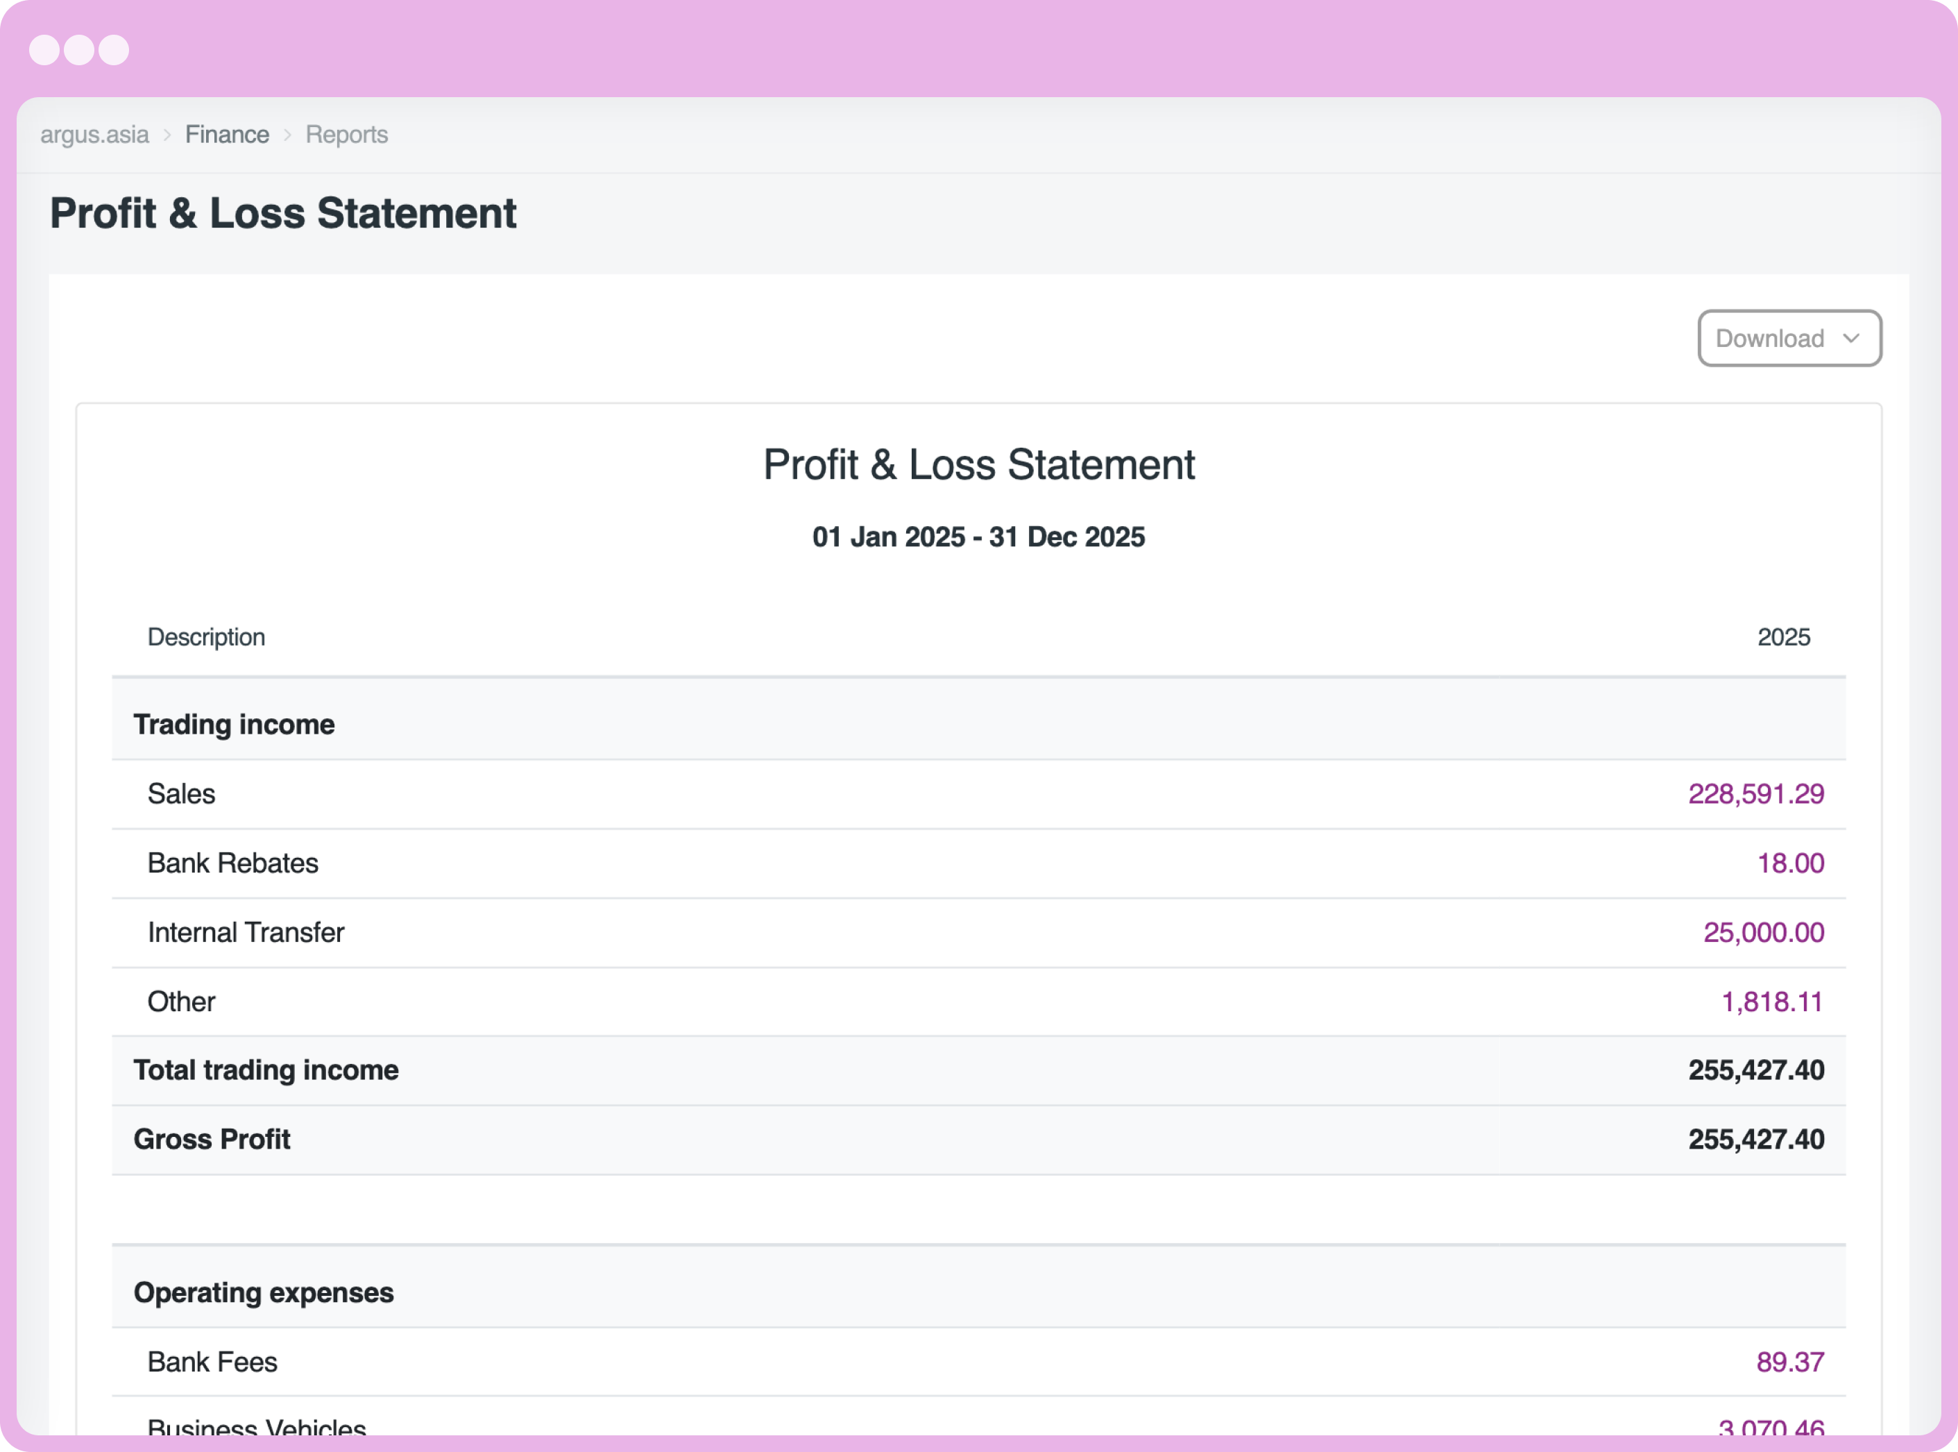Select the Total trading income row
The image size is (1958, 1452).
click(265, 1070)
